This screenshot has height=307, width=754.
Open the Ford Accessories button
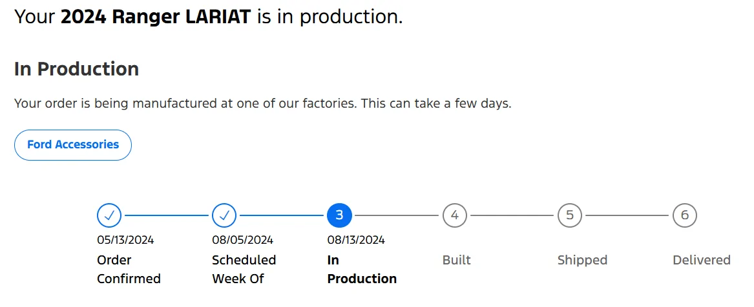pos(73,145)
